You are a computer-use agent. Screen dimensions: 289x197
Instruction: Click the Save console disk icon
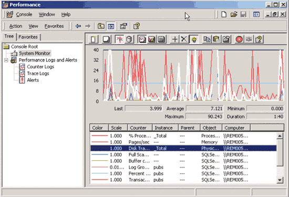click(x=243, y=14)
